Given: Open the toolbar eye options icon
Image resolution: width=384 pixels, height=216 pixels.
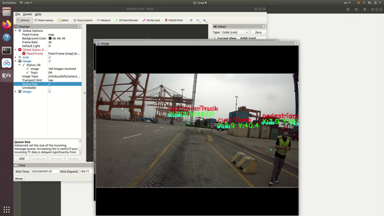Looking at the screenshot, I should click(205, 20).
